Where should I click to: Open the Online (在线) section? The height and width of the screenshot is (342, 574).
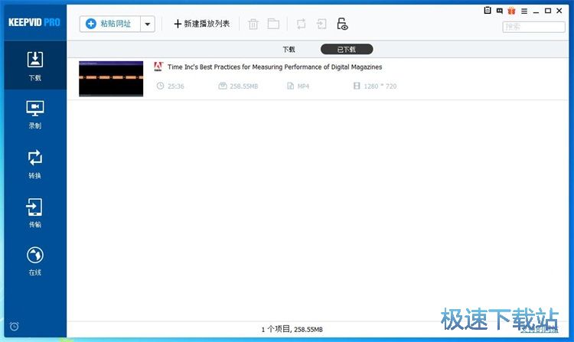(x=35, y=261)
